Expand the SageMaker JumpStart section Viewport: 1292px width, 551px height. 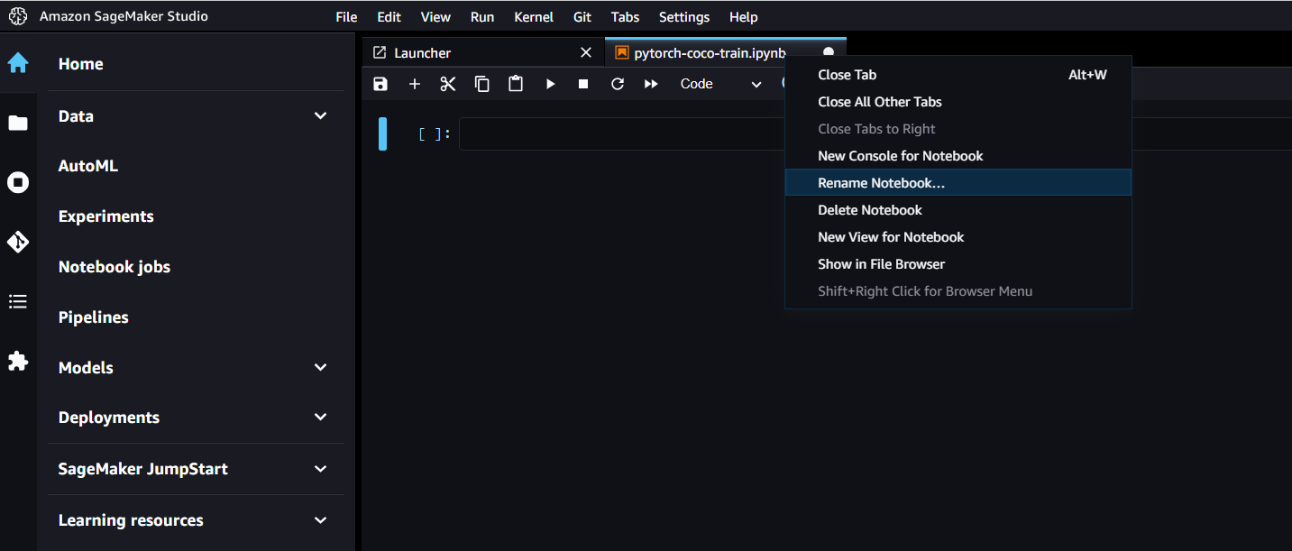[x=320, y=469]
